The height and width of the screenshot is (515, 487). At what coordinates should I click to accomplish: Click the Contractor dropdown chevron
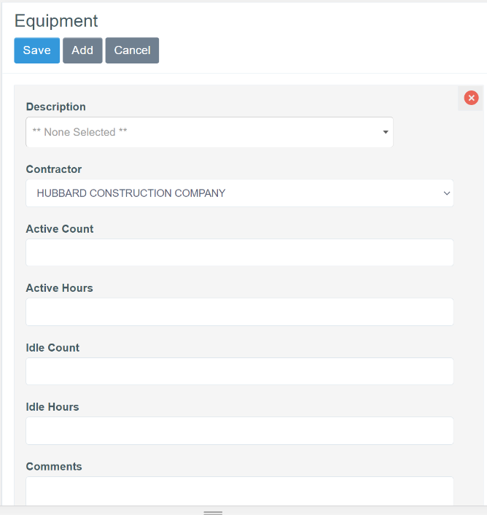click(x=446, y=193)
